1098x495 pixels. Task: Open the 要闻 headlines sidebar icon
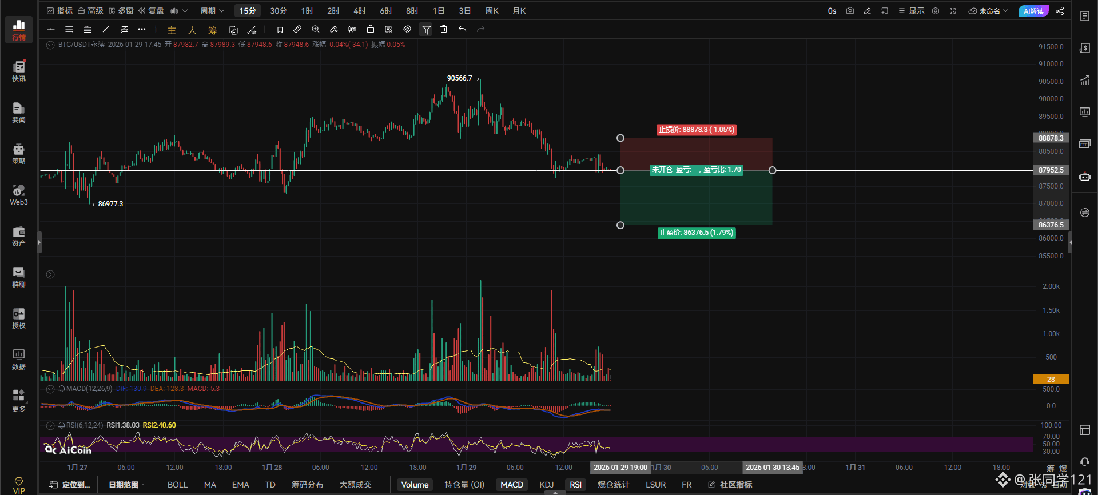tap(19, 112)
